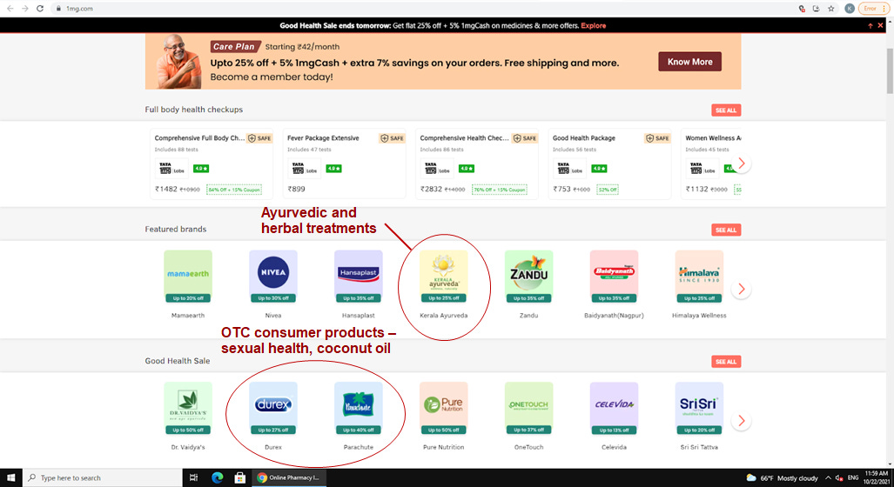The width and height of the screenshot is (894, 487).
Task: Open Microsoft Store from taskbar
Action: point(240,478)
